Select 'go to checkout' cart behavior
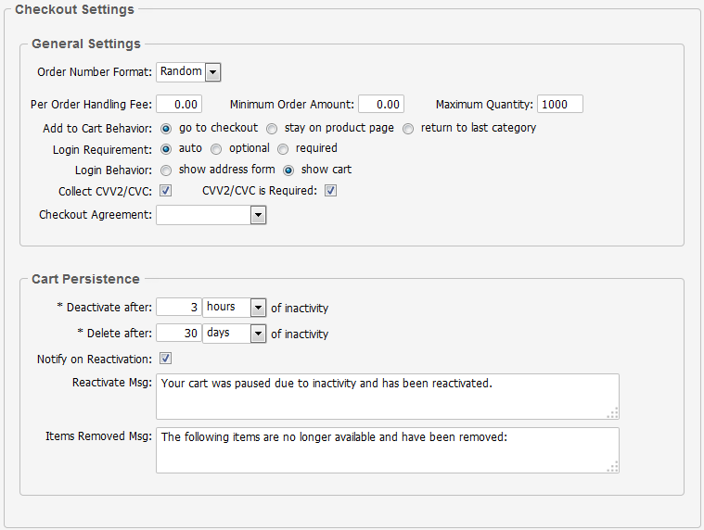Viewport: 704px width, 530px height. point(167,129)
